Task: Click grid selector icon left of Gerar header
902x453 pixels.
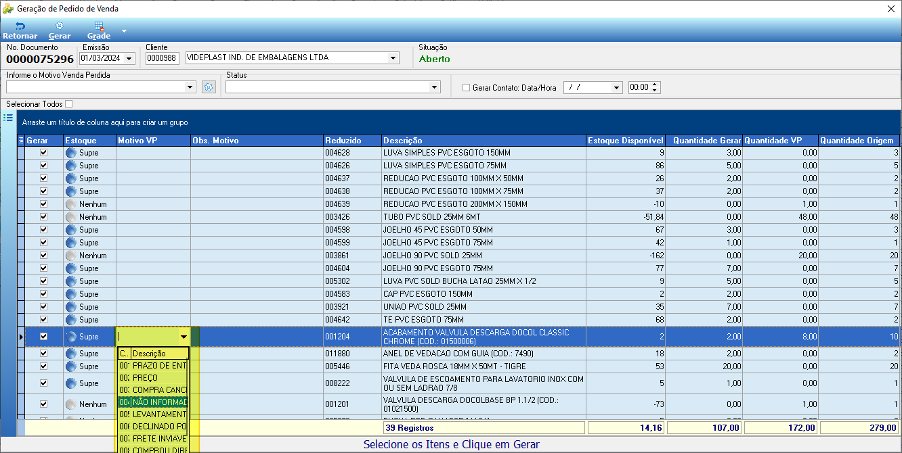Action: [21, 141]
